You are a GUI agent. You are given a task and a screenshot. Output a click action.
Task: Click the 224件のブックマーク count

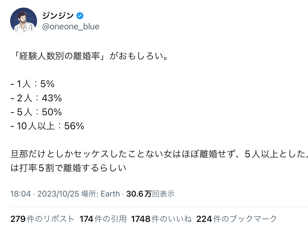tap(236, 219)
